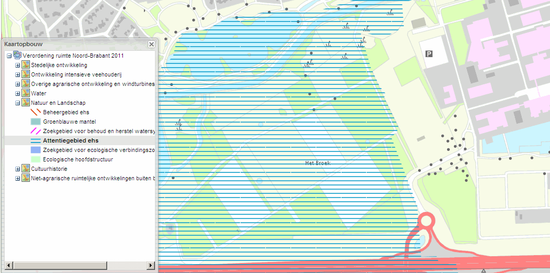Click the Beheergebied ehs red hatch symbol

(36, 112)
